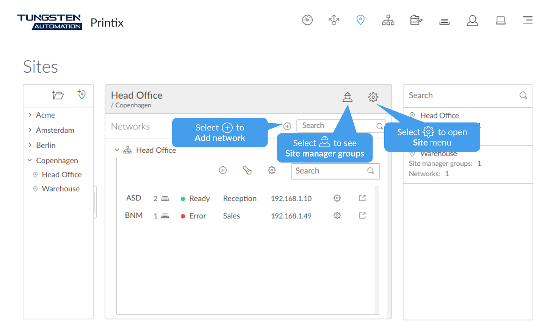
Task: Click the add folder icon
Action: (x=58, y=95)
